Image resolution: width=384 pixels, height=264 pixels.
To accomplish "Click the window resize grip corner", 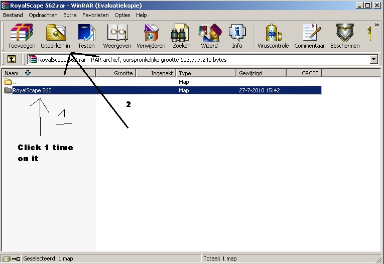I will [x=379, y=259].
